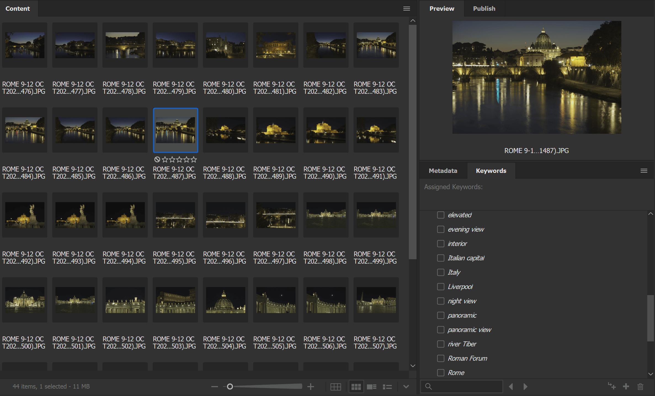Create a new keyword
The image size is (655, 396).
pyautogui.click(x=626, y=386)
